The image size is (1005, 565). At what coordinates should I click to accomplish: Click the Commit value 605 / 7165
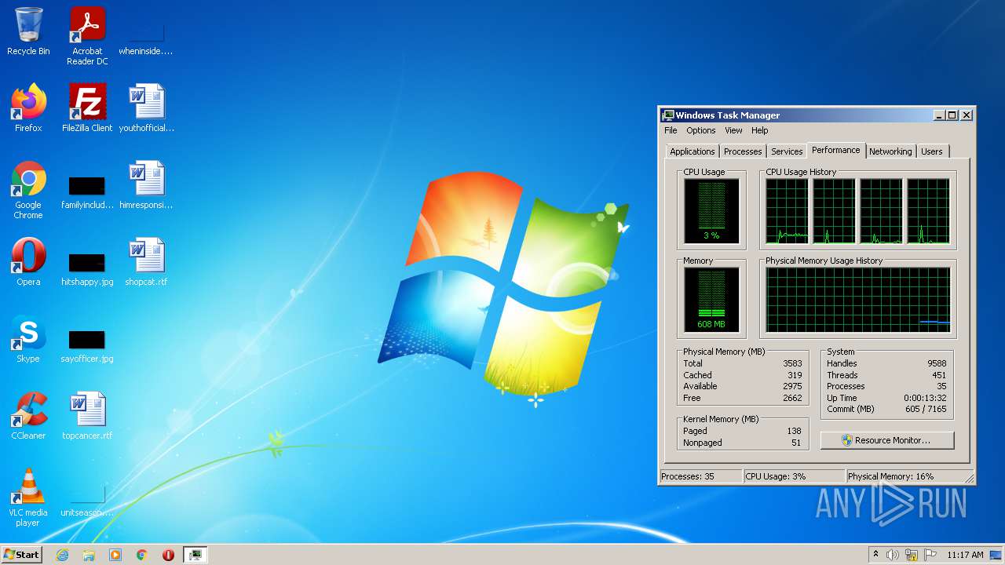pos(926,409)
